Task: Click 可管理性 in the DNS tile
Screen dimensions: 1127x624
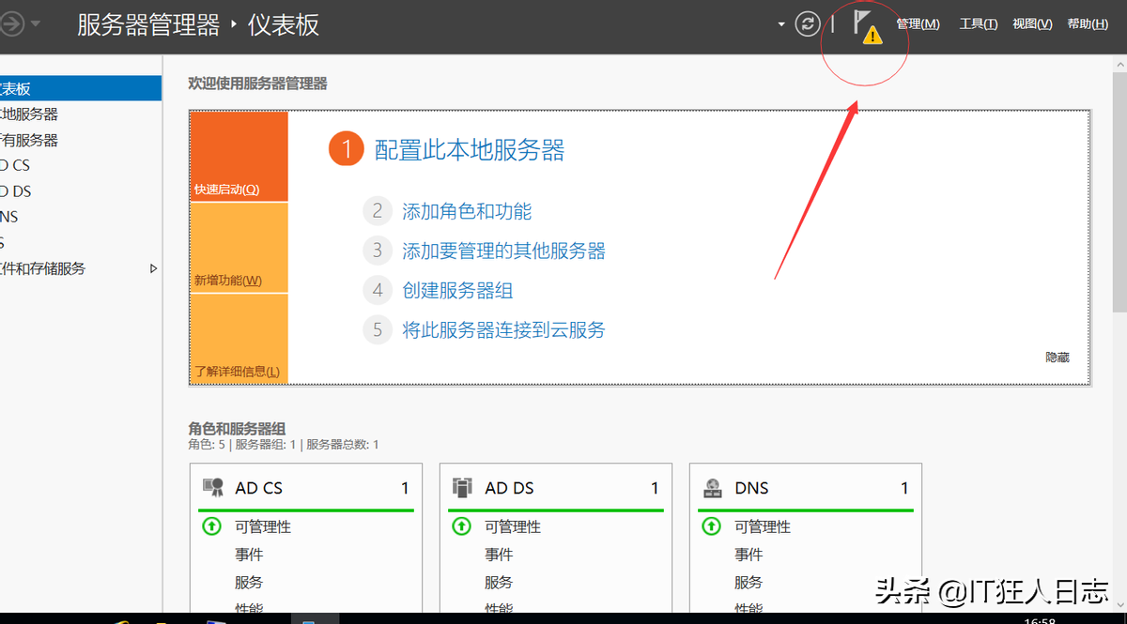Action: pyautogui.click(x=763, y=527)
